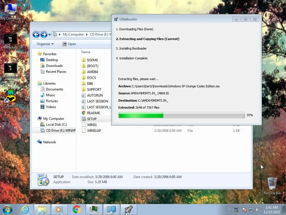Click the Explorer Back arrow button
286x215 pixels.
coord(36,34)
